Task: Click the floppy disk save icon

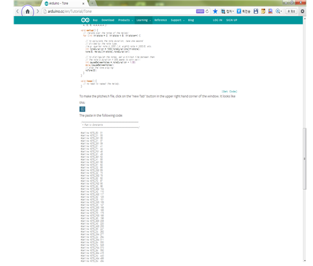Action: point(256,11)
